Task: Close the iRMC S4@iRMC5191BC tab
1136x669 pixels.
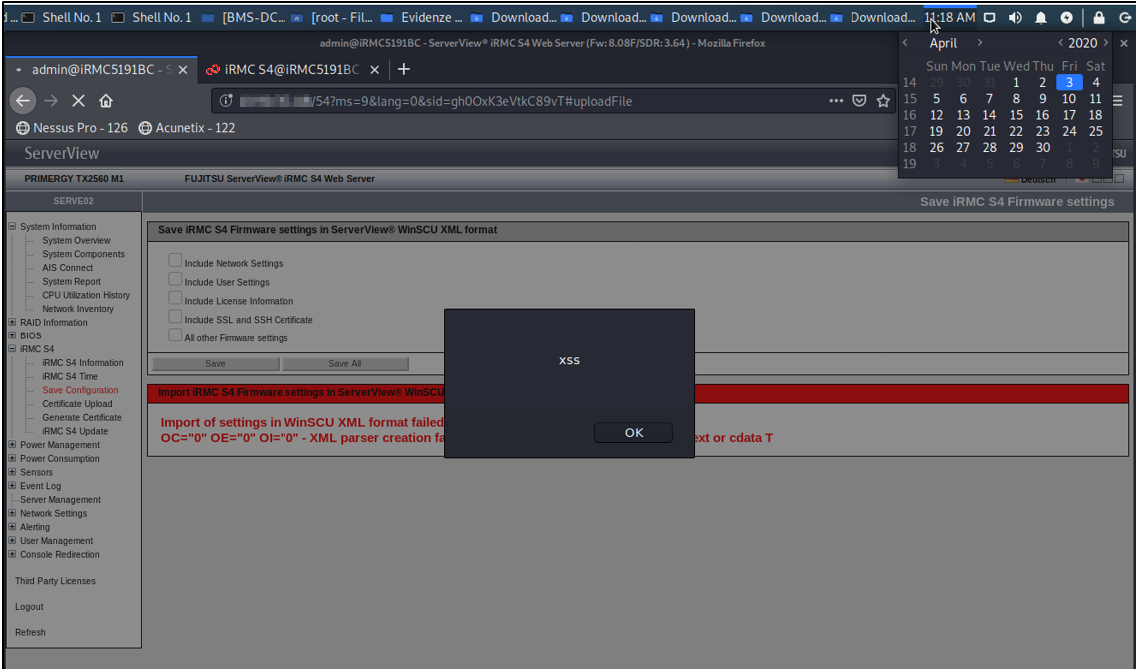Action: coord(374,70)
